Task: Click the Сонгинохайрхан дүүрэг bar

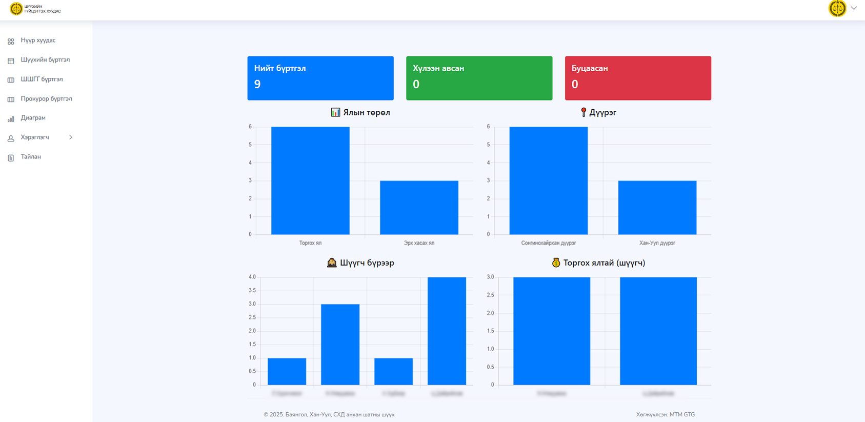Action: tap(548, 180)
